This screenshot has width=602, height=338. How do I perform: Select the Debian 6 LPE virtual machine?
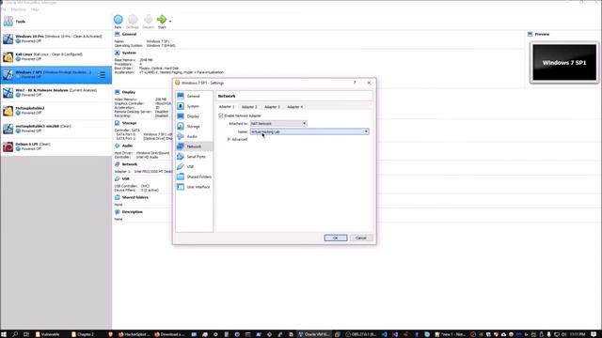click(56, 146)
